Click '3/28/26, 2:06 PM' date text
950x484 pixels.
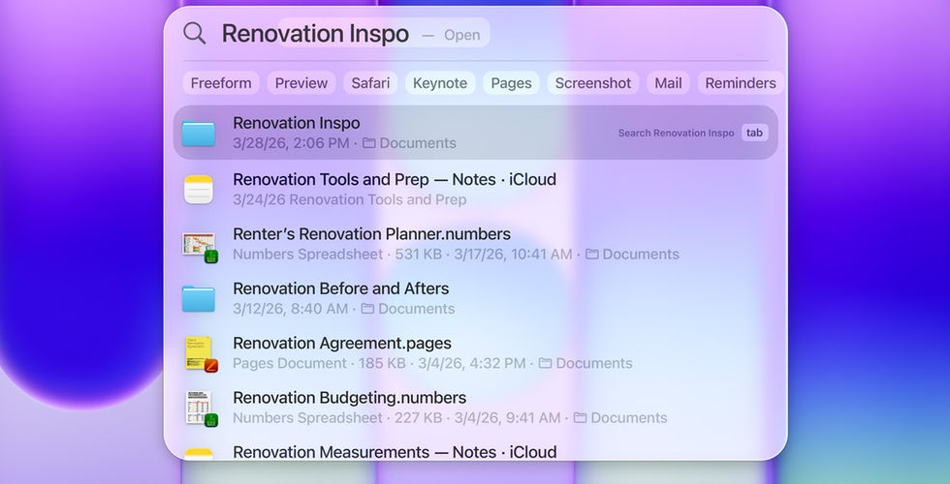[291, 143]
